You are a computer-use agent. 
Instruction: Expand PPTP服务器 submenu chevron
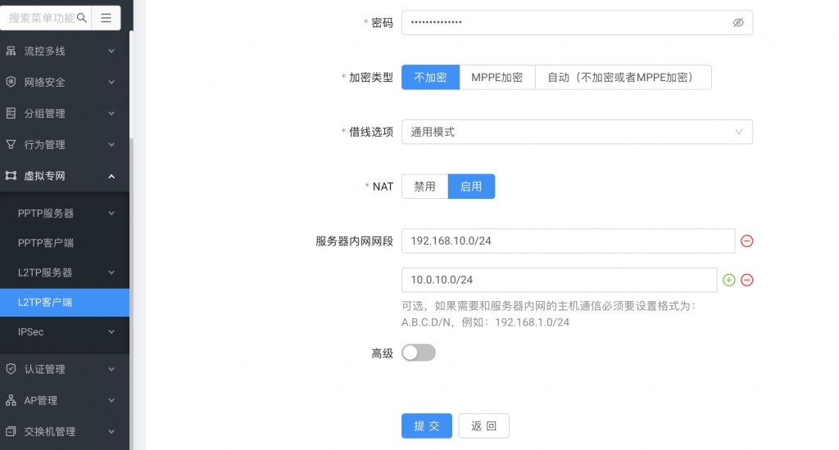[111, 214]
